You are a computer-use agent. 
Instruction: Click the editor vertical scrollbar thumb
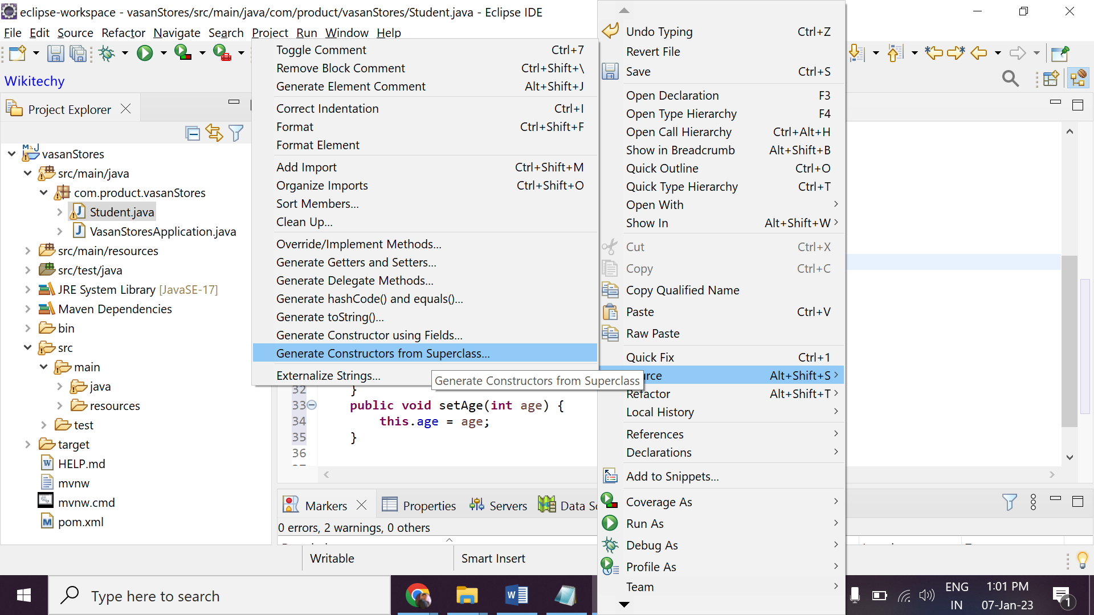1069,341
